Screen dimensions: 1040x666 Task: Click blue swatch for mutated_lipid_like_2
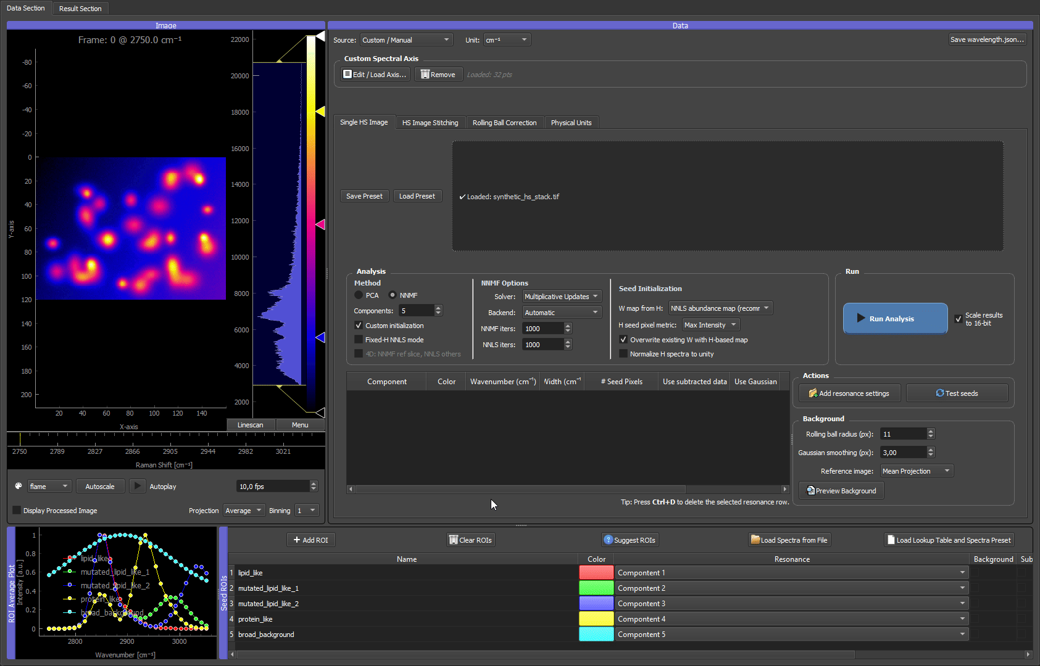[596, 604]
